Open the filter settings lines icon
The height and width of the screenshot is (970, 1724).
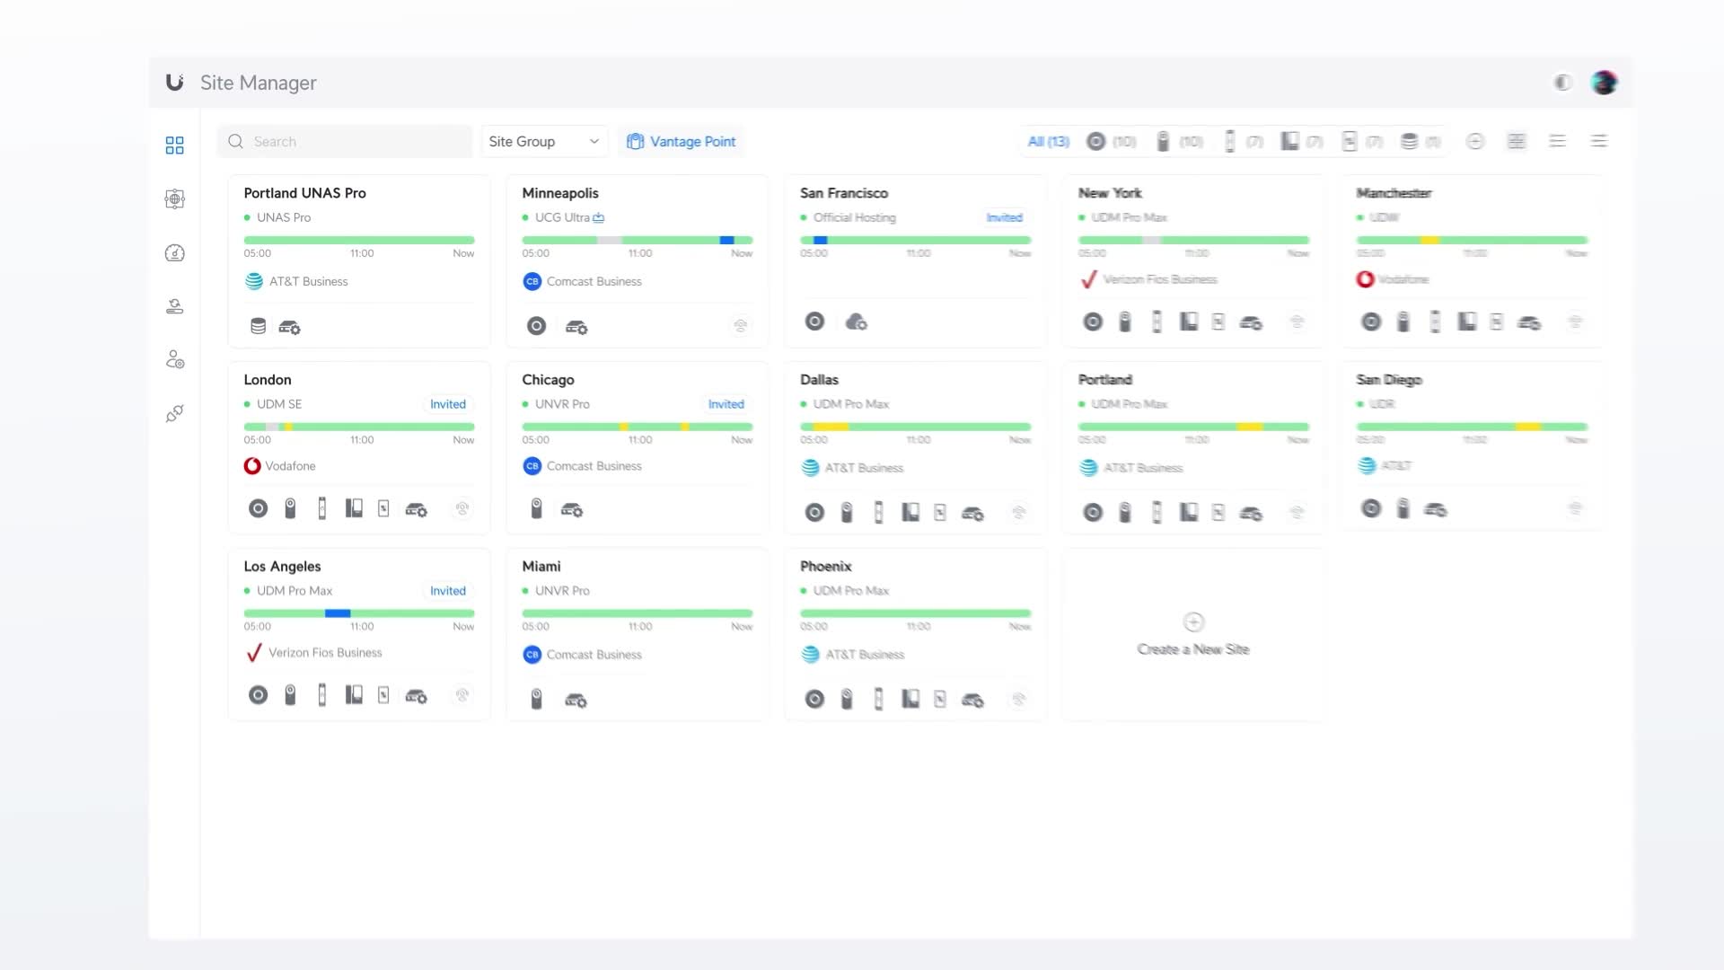tap(1599, 141)
